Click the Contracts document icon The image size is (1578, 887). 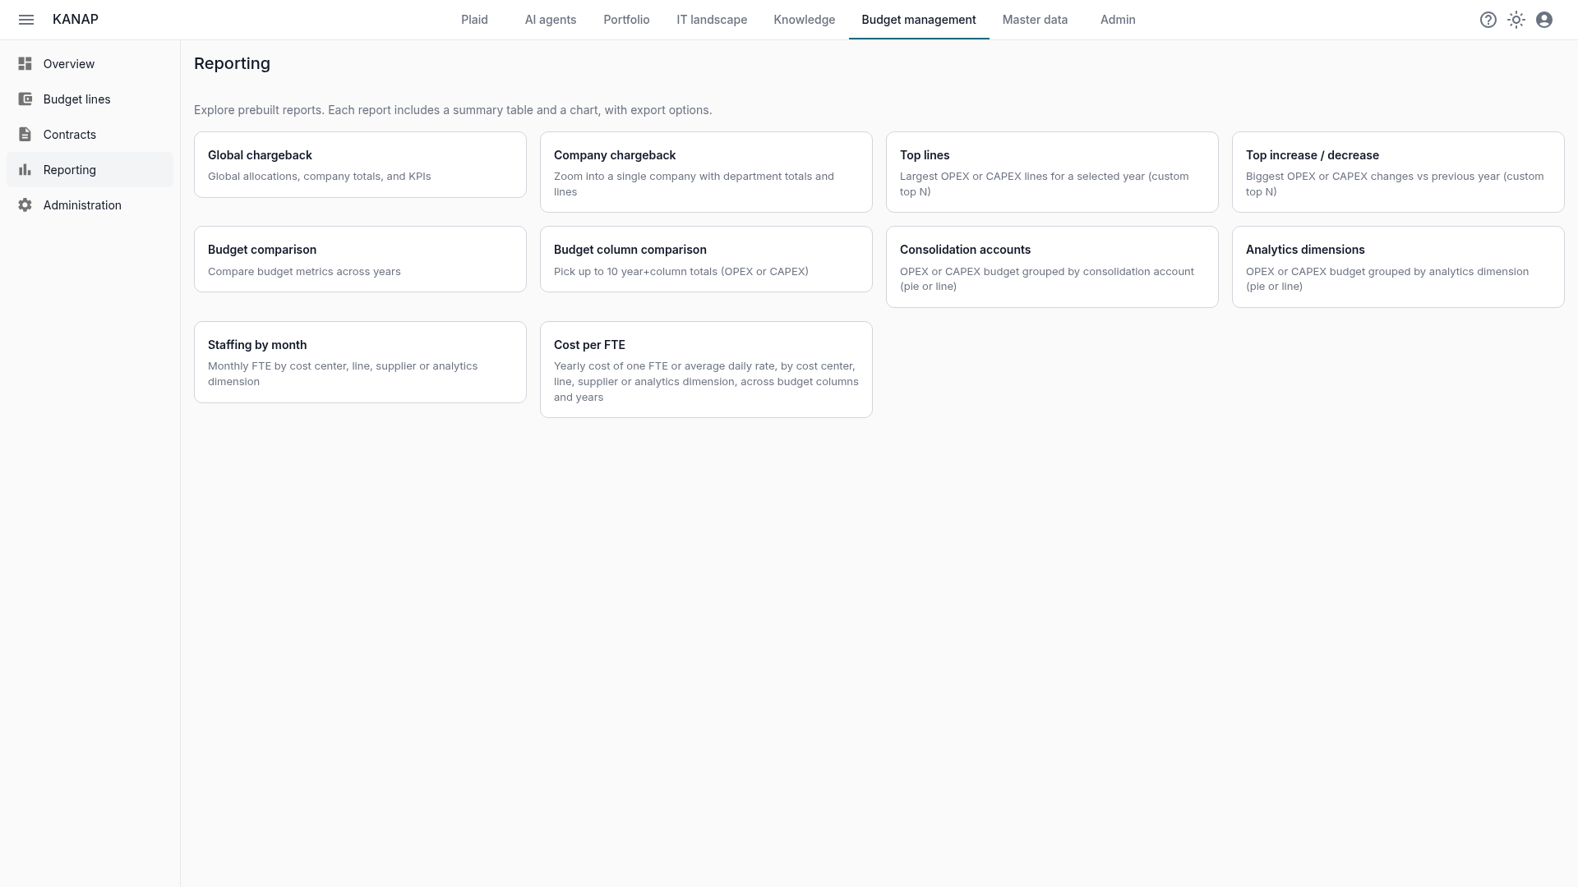tap(25, 134)
